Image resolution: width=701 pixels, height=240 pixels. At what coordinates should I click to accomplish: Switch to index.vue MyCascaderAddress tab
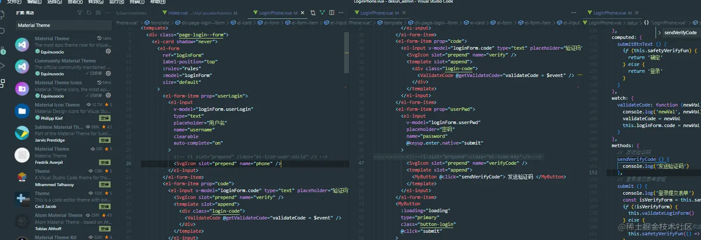pyautogui.click(x=202, y=13)
